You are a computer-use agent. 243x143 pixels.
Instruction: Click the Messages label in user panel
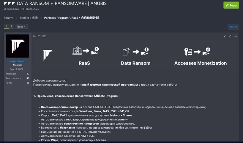click(x=11, y=74)
